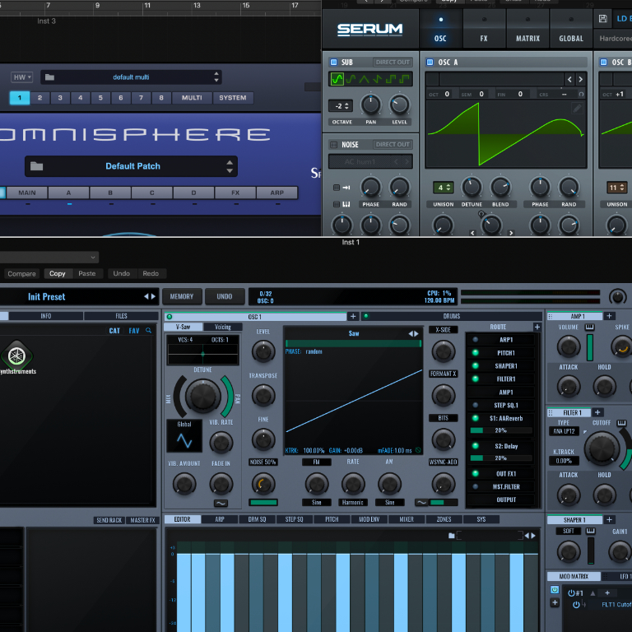Switch to Serum's MATRIX tab
Viewport: 632px width, 632px height.
pos(527,30)
